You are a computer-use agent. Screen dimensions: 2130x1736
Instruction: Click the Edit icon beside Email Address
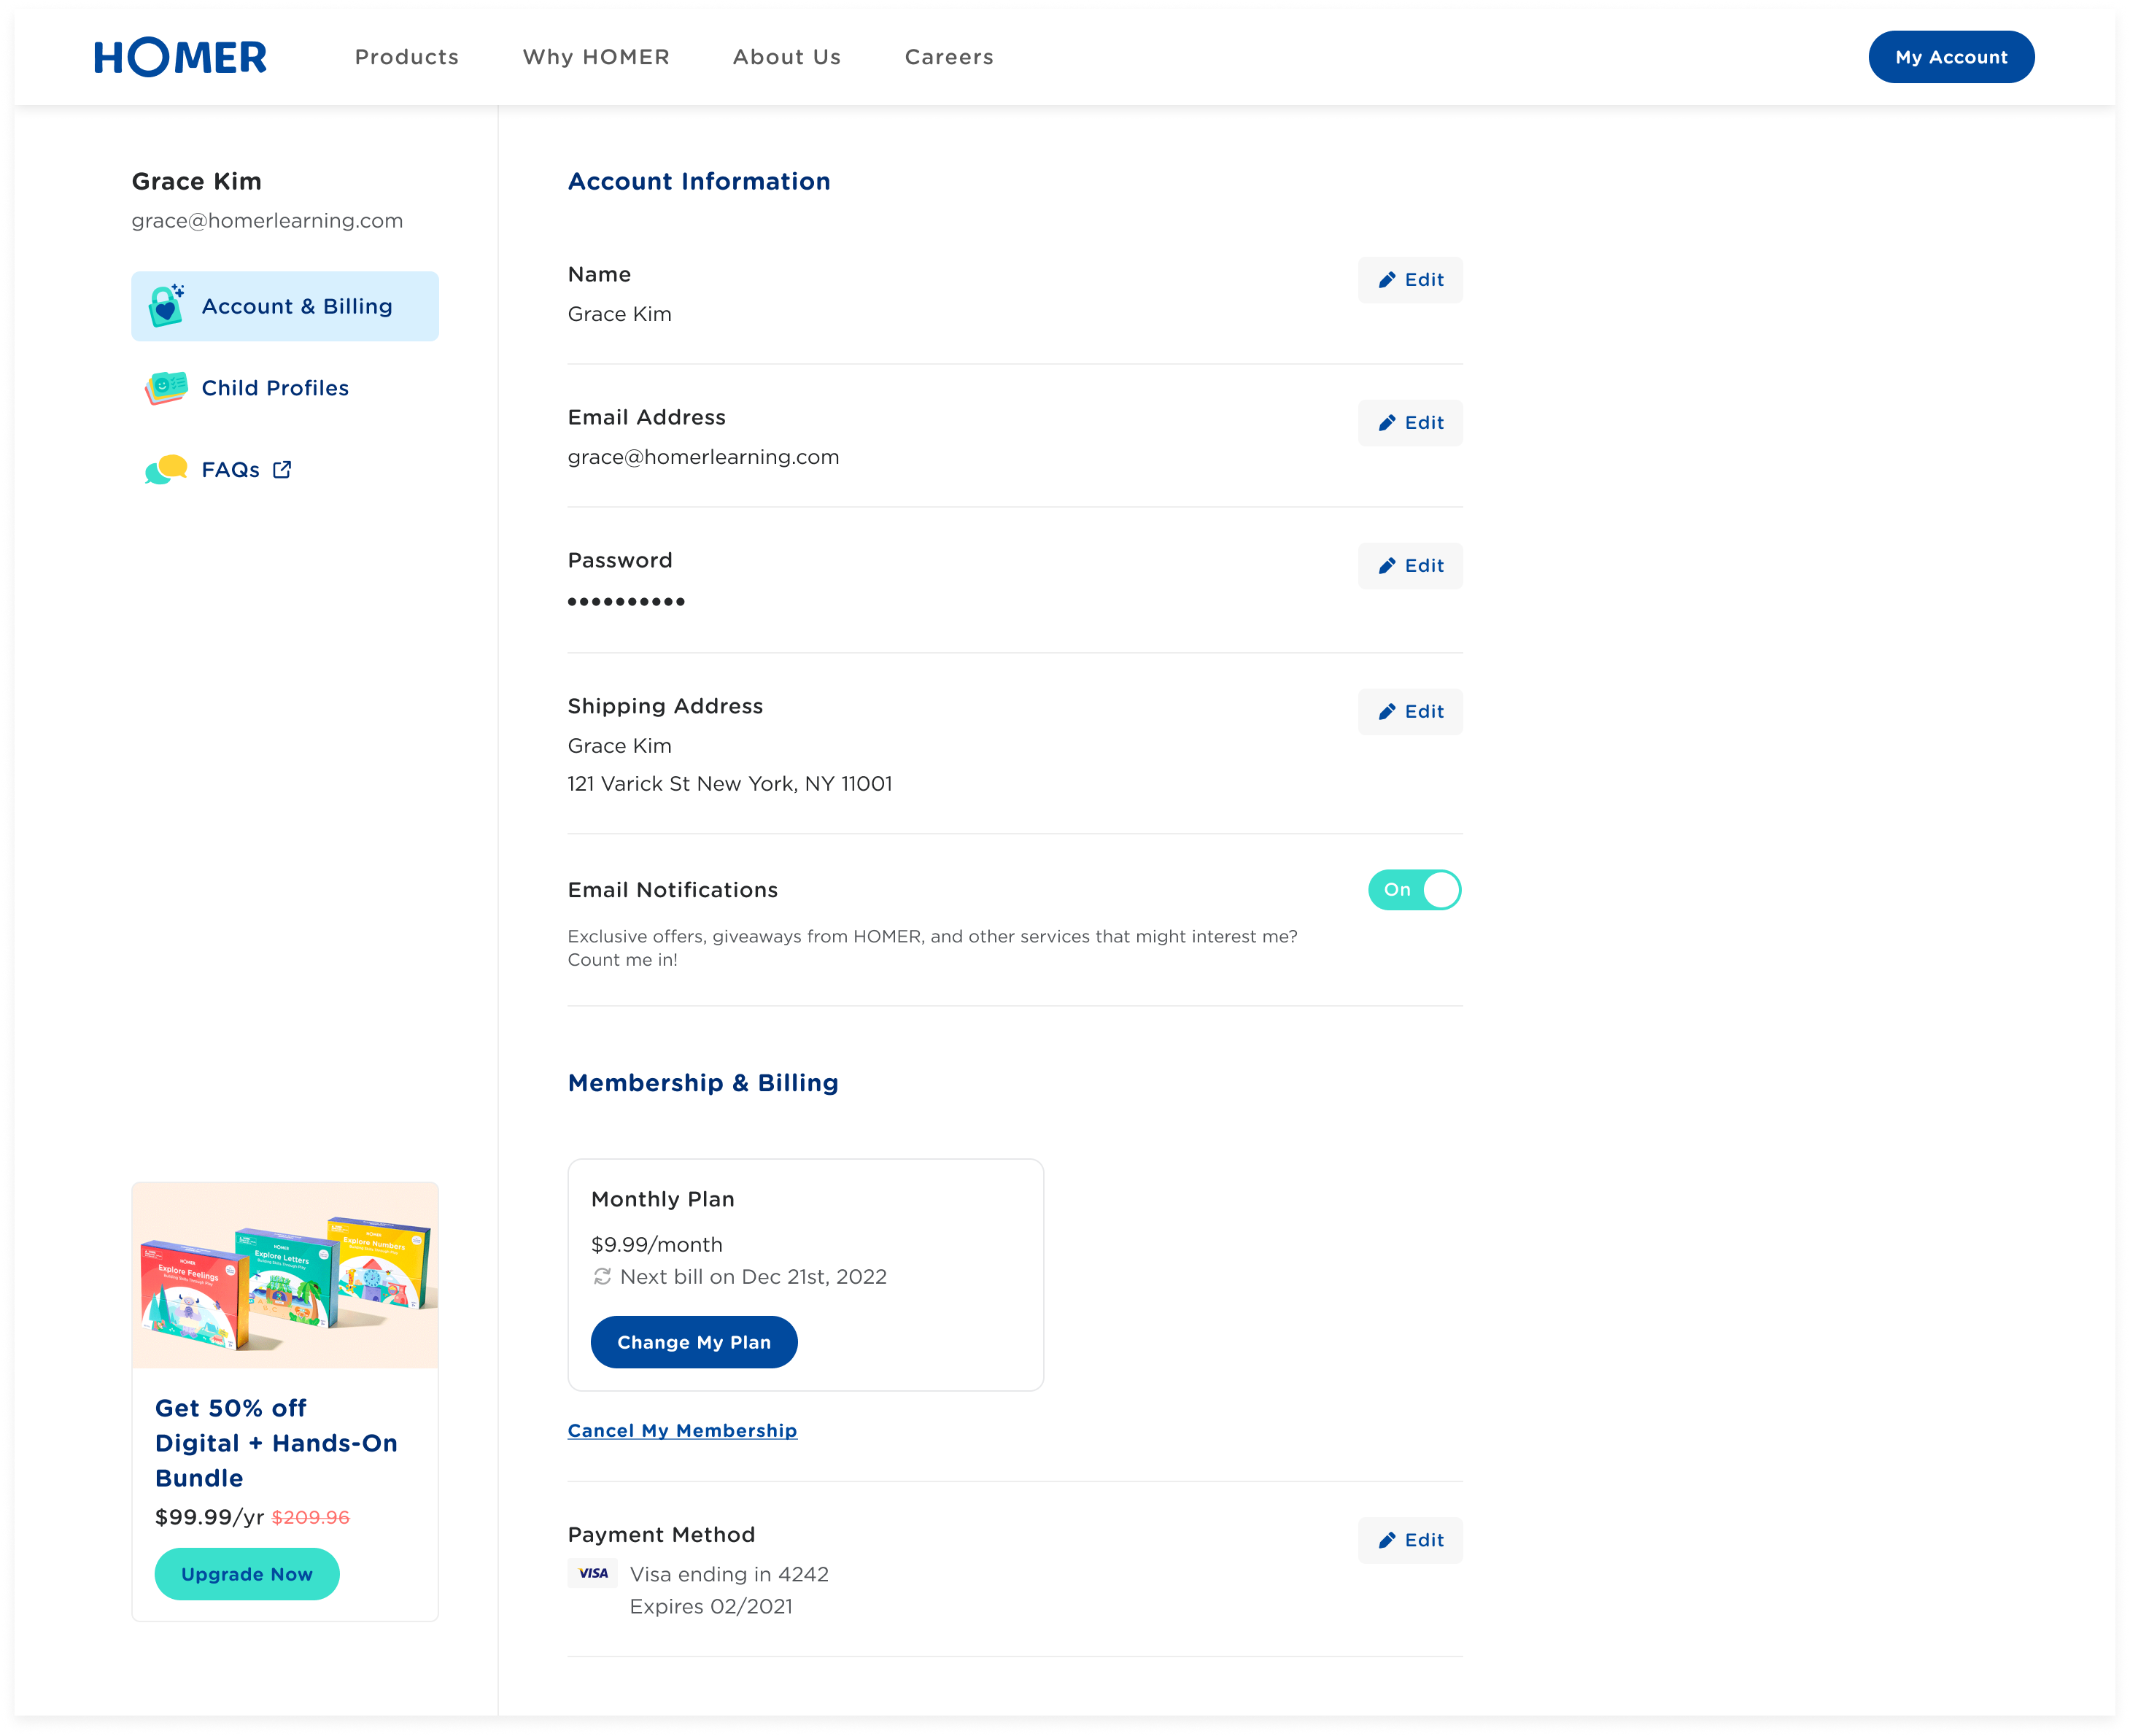[1387, 423]
